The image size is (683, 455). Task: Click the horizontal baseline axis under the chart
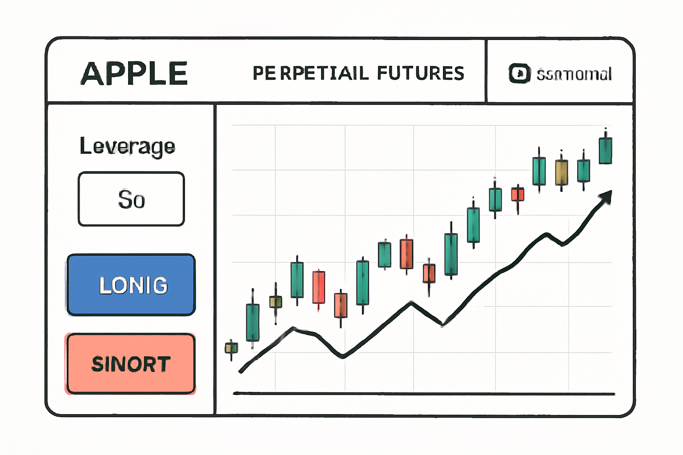coord(424,394)
